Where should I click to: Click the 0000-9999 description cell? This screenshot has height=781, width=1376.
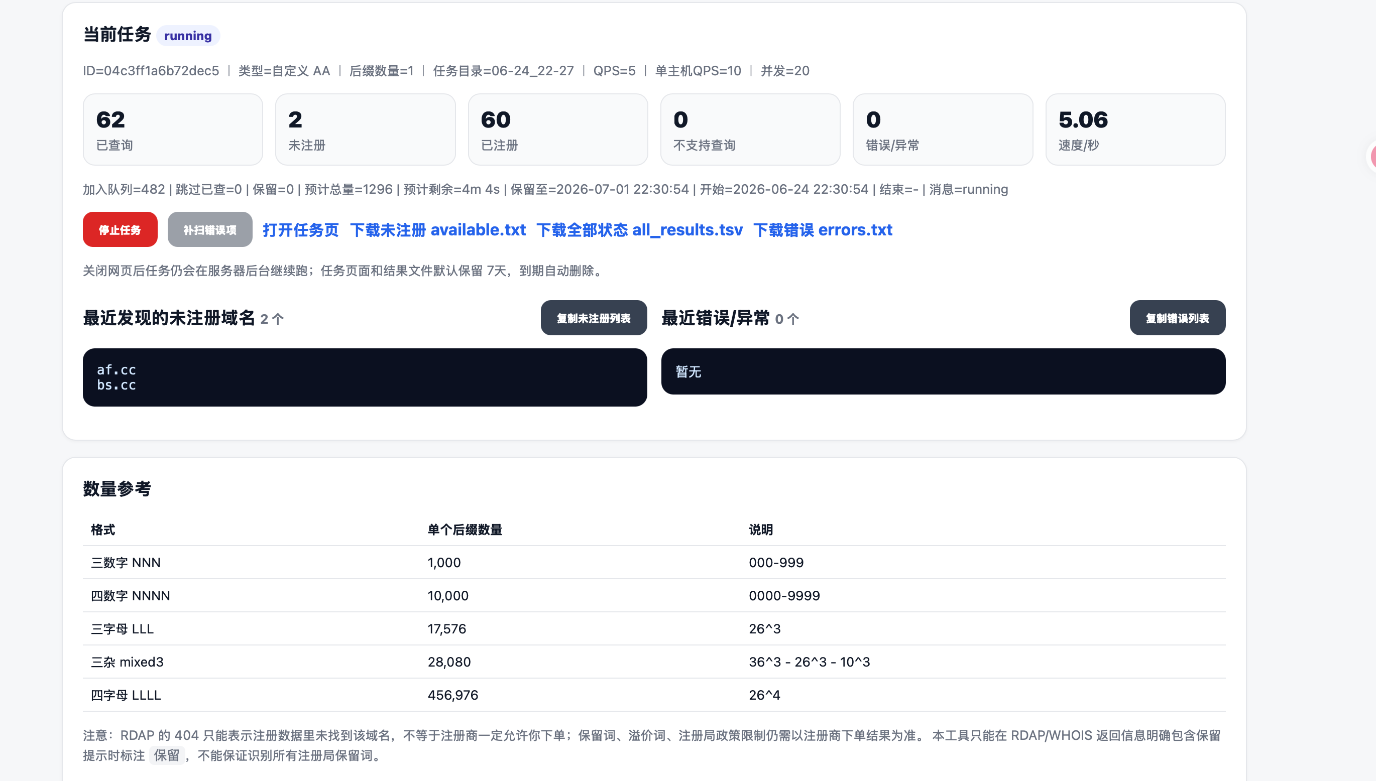click(x=784, y=596)
